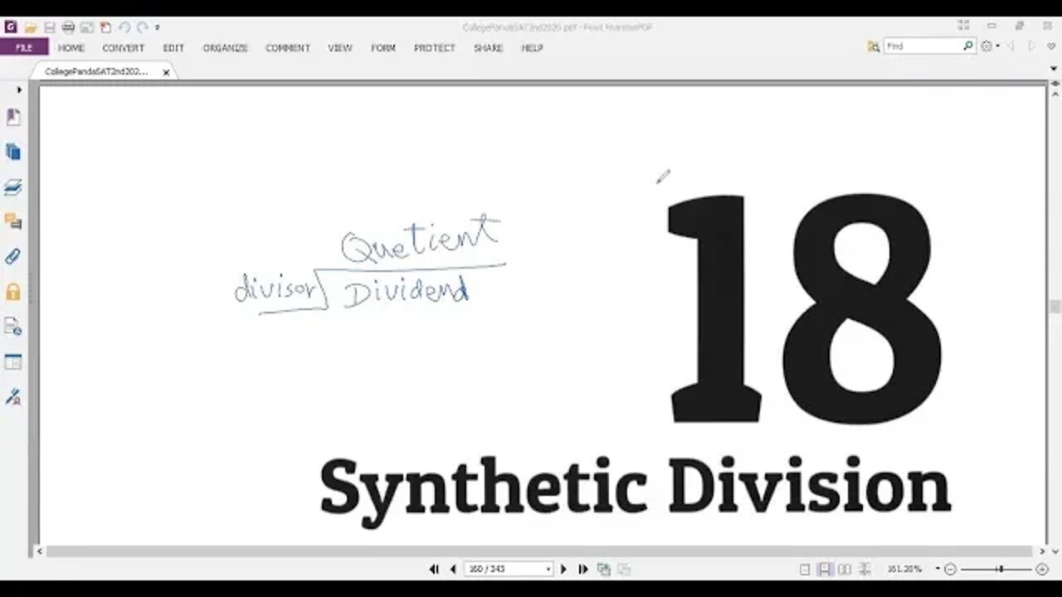Click the Find search box
Screen dimensions: 1062x597
click(x=923, y=46)
